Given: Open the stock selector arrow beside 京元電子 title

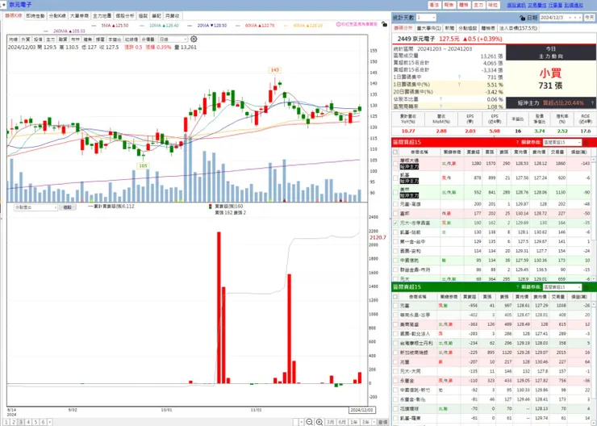Looking at the screenshot, I should pyautogui.click(x=3, y=5).
